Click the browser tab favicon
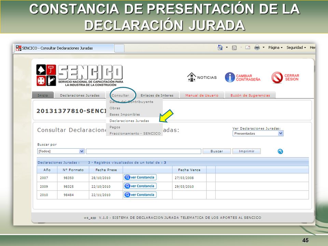This screenshot has height=246, width=328. tap(18, 48)
